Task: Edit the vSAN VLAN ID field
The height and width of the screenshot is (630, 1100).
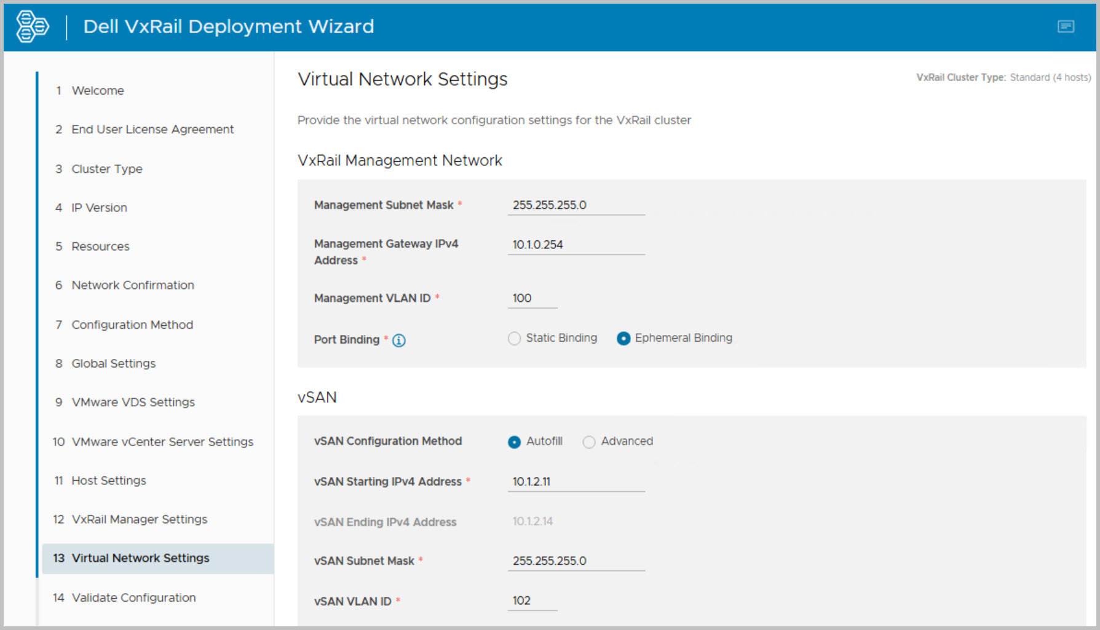Action: tap(532, 600)
